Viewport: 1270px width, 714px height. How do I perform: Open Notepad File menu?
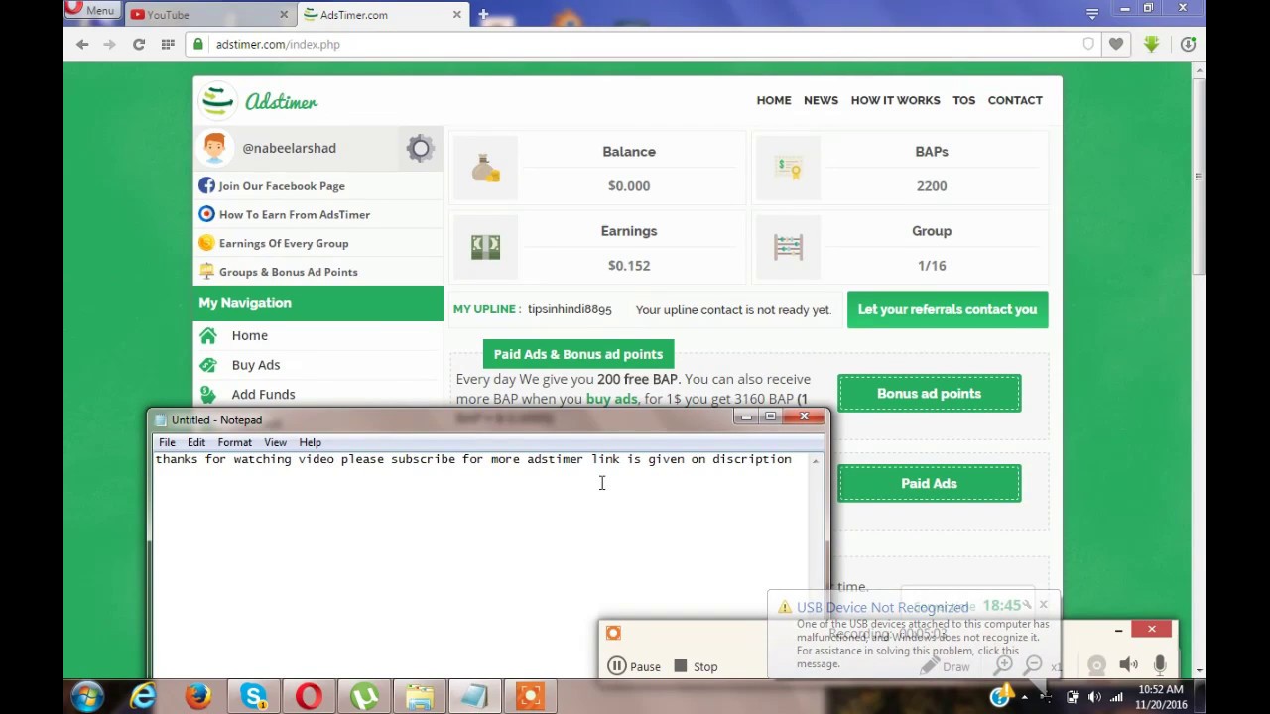pos(167,442)
